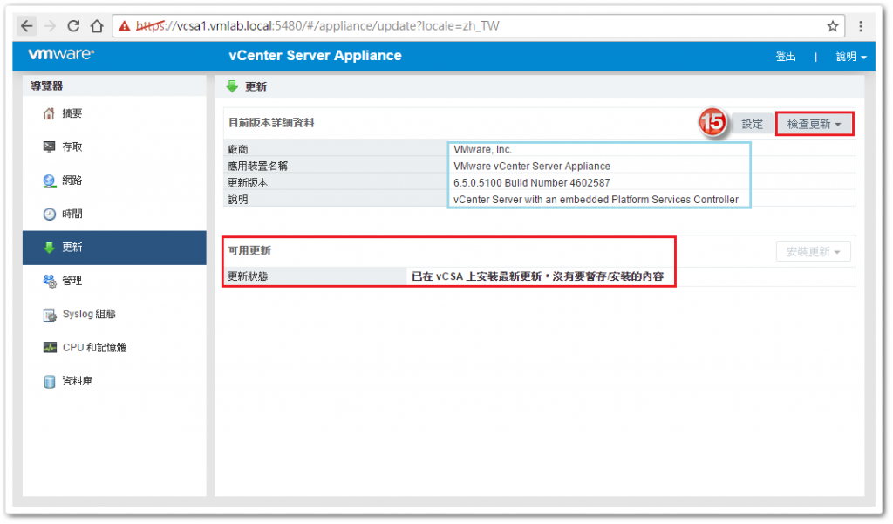Image resolution: width=893 pixels, height=524 pixels.
Task: Click the 廠商 row label
Action: [x=238, y=150]
